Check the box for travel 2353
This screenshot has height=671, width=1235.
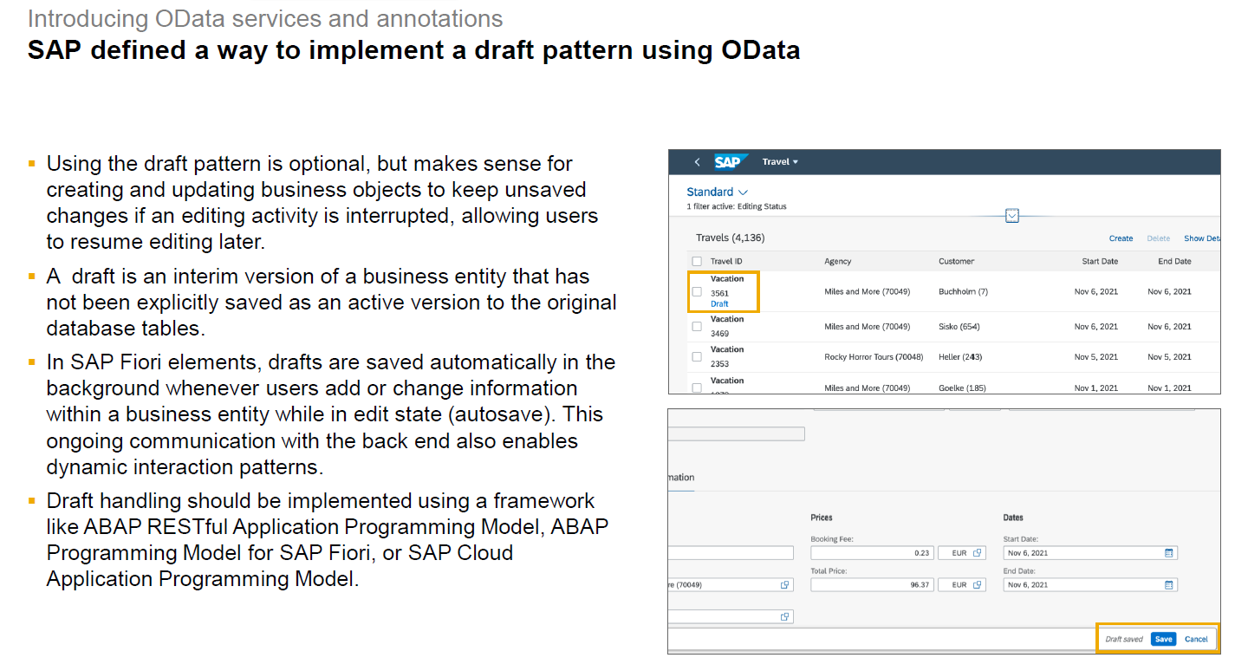point(697,357)
